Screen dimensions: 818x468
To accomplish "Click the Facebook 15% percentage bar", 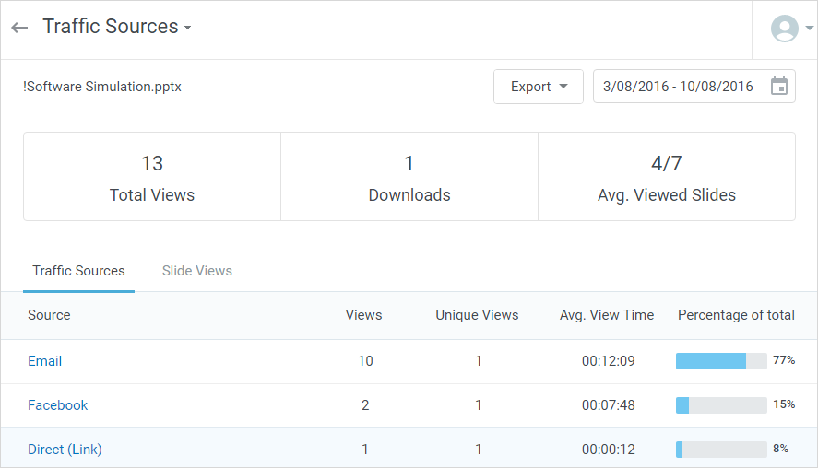I will [x=721, y=405].
